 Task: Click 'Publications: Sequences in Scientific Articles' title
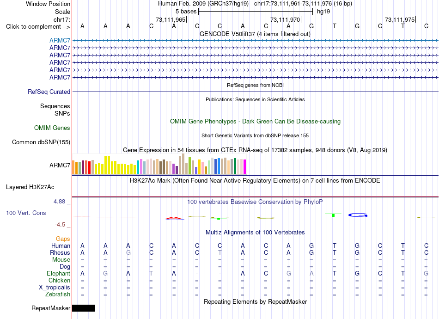pos(255,99)
